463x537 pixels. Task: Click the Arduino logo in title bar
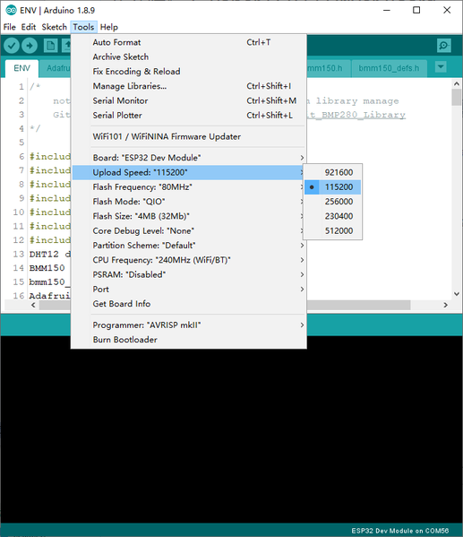point(11,10)
